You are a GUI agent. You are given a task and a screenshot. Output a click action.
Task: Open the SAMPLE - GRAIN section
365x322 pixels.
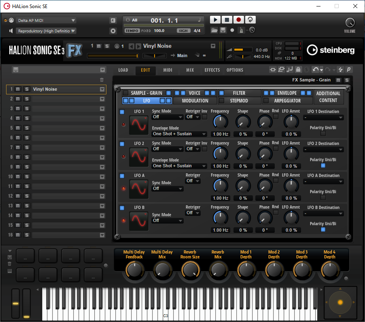click(x=146, y=93)
